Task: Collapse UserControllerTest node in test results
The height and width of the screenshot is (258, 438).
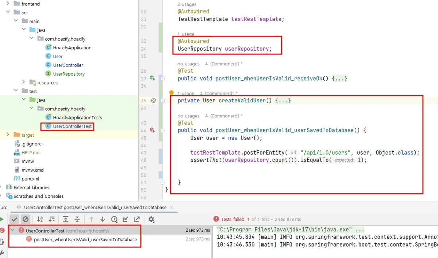Action: point(13,231)
